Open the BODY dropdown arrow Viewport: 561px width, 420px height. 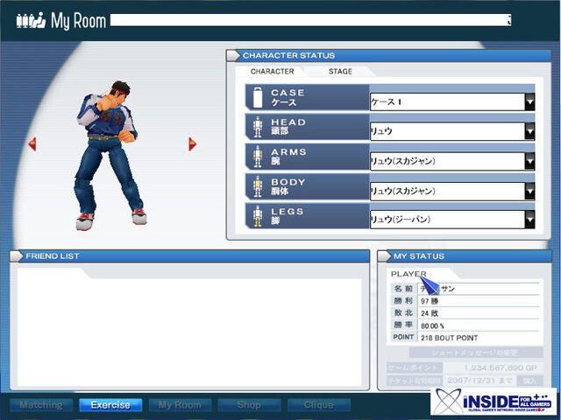click(529, 191)
